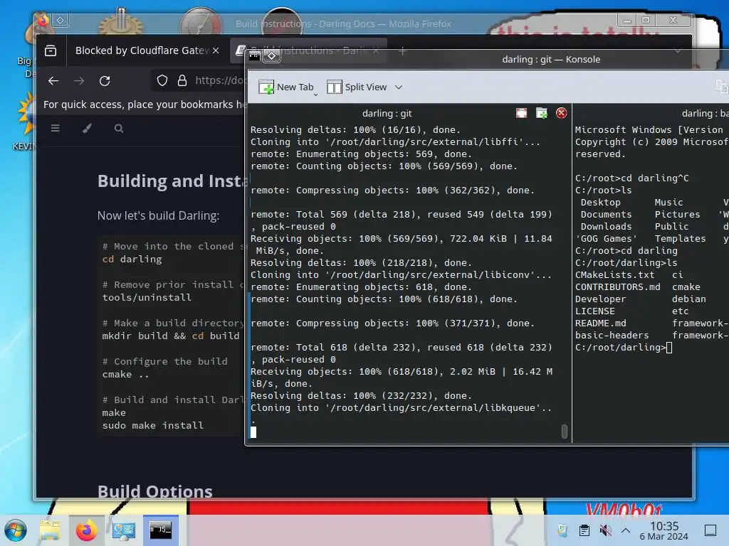Click the 'Building and Installing' heading
729x546 pixels.
(172, 181)
